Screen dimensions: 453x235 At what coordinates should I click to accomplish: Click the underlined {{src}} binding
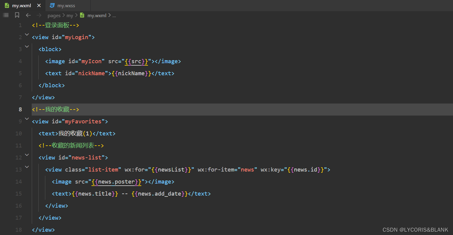(136, 61)
